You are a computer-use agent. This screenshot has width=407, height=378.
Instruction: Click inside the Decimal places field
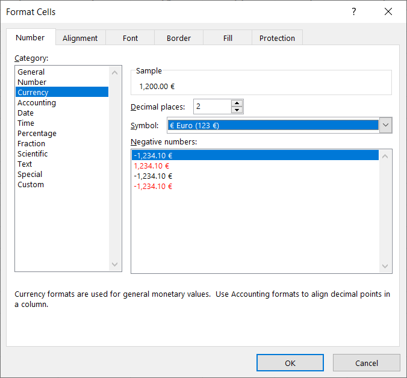[x=212, y=107]
